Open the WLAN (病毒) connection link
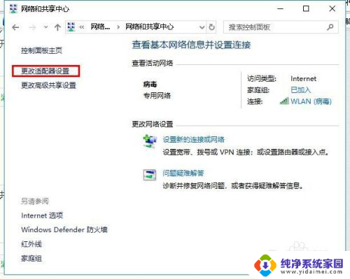The image size is (350, 279). point(311,101)
